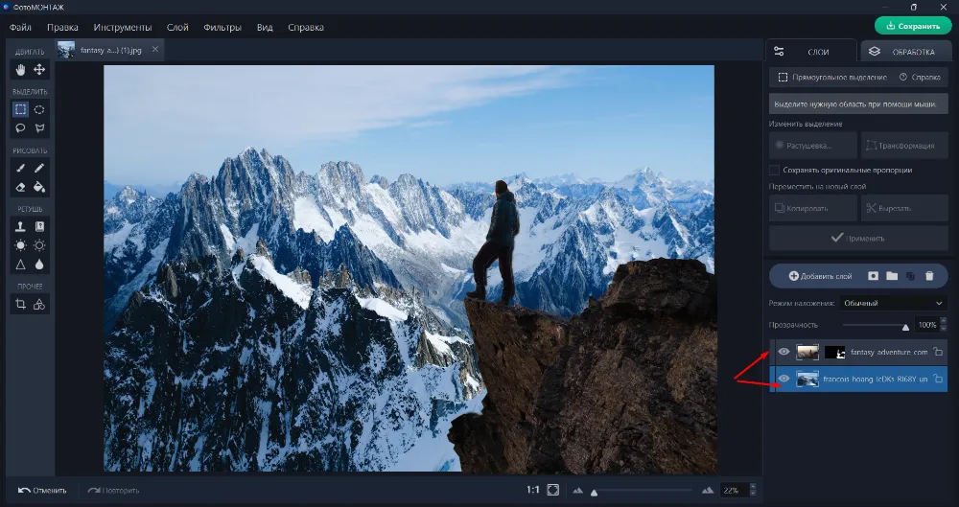Increase opacity with the stepper up arrow
The height and width of the screenshot is (507, 959).
pos(942,322)
